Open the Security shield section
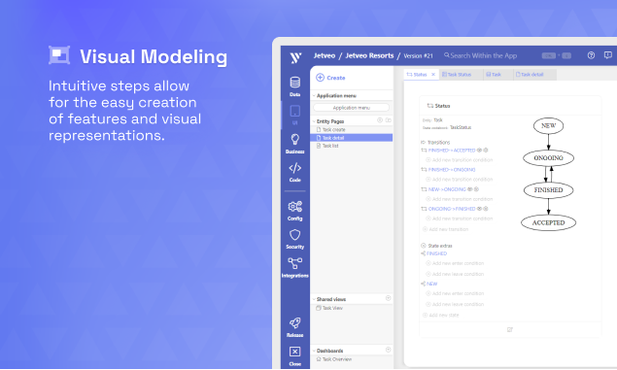 [x=294, y=239]
